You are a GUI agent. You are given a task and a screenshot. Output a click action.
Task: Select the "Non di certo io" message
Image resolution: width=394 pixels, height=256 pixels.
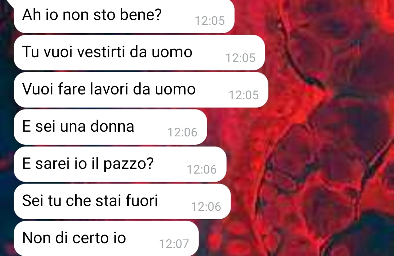106,238
